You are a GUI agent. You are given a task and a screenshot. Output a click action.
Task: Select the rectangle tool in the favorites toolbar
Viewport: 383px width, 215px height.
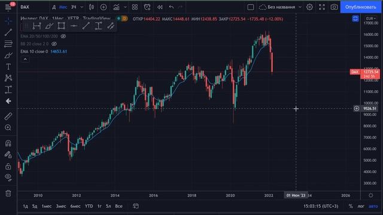click(61, 26)
